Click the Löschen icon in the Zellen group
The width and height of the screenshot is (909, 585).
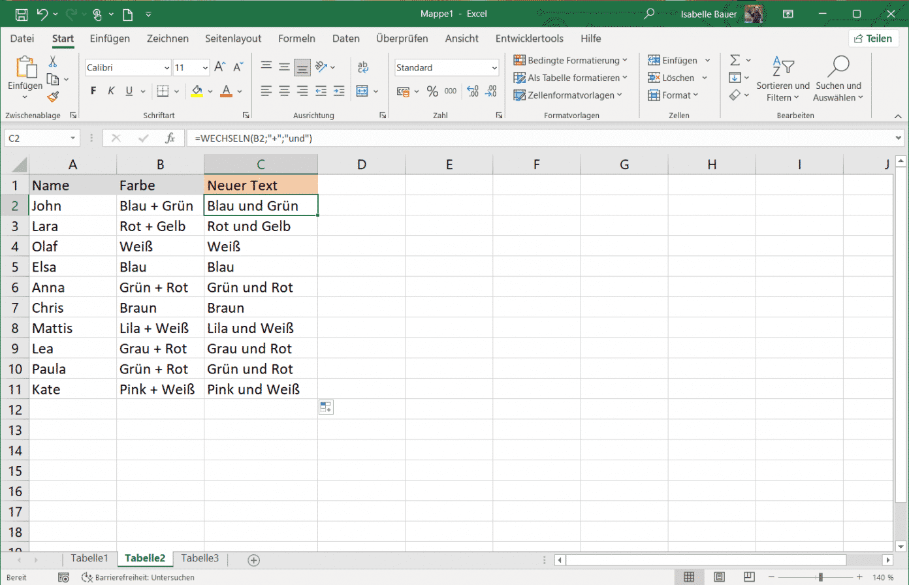pyautogui.click(x=674, y=77)
